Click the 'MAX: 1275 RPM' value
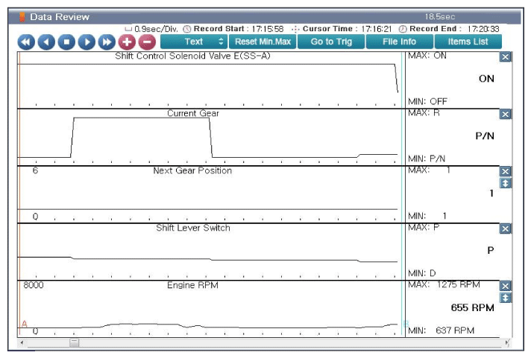Image resolution: width=531 pixels, height=358 pixels. tap(444, 284)
